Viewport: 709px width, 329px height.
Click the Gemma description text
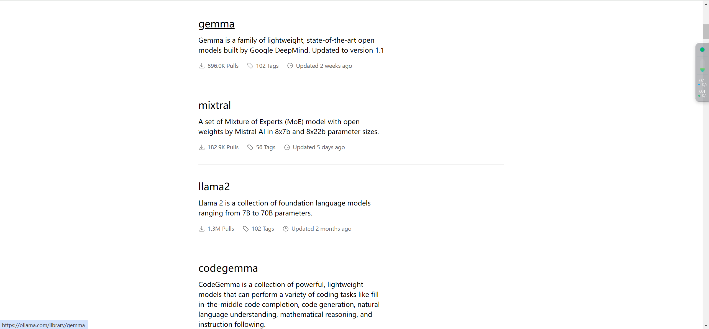[x=291, y=45]
